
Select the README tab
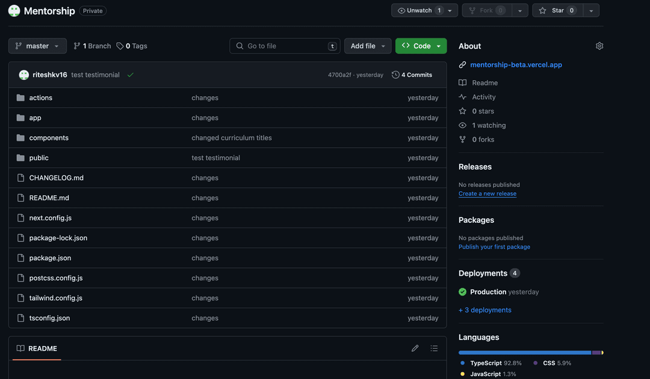37,348
